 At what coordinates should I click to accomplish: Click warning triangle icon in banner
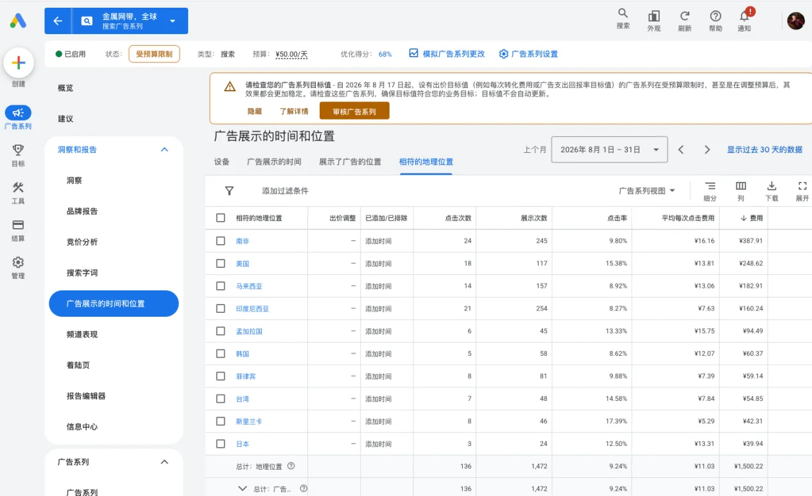[230, 87]
